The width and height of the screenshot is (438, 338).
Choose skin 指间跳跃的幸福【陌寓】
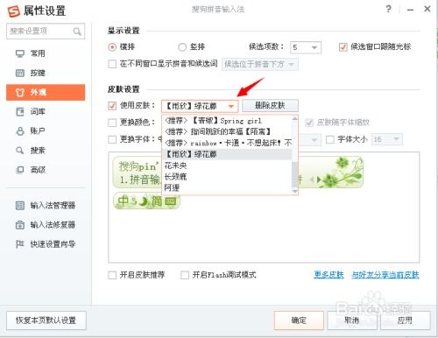(x=227, y=132)
